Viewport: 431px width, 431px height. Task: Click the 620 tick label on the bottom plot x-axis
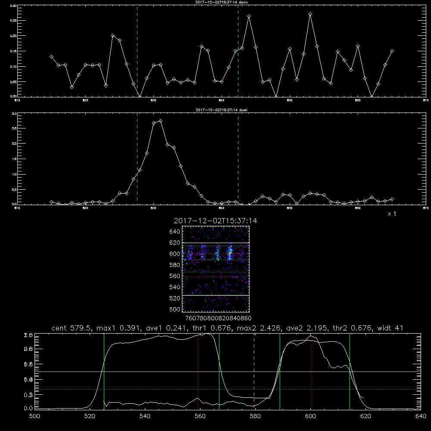365,416
